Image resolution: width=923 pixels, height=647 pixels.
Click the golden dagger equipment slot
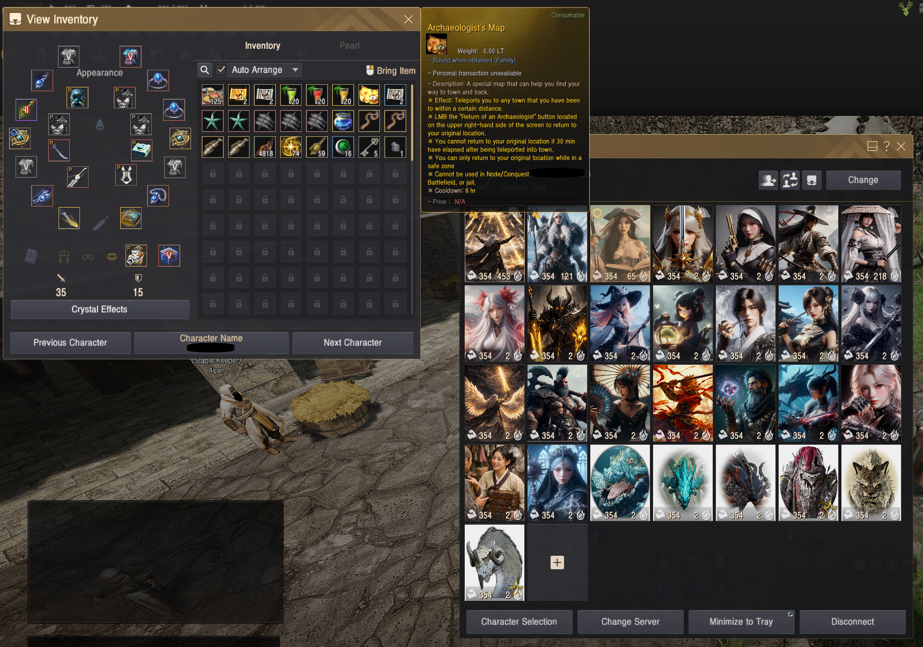69,218
